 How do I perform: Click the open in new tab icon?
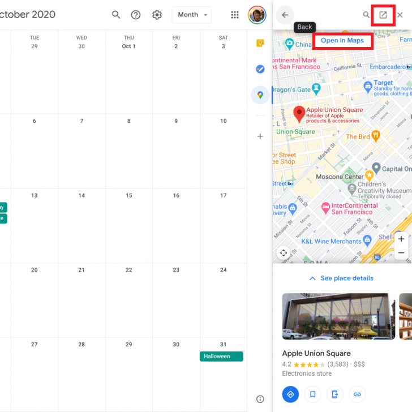tap(383, 15)
